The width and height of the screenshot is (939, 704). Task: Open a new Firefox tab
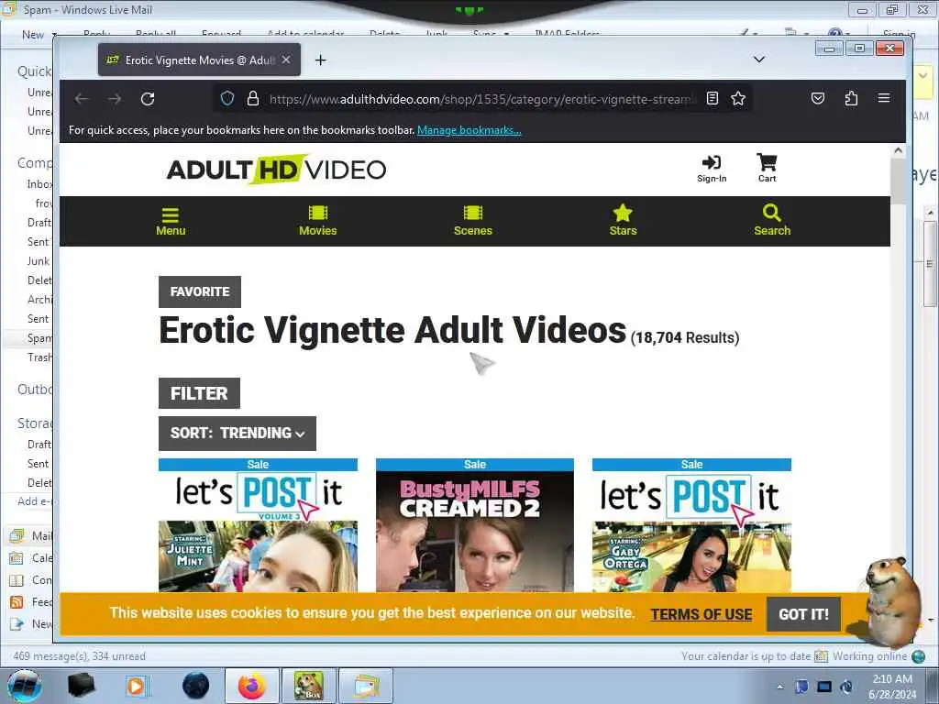pos(320,60)
